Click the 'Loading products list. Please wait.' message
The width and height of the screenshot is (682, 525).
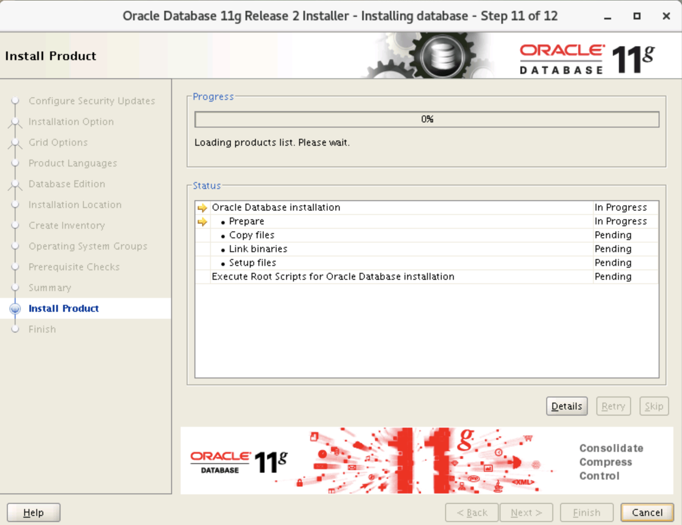click(272, 143)
